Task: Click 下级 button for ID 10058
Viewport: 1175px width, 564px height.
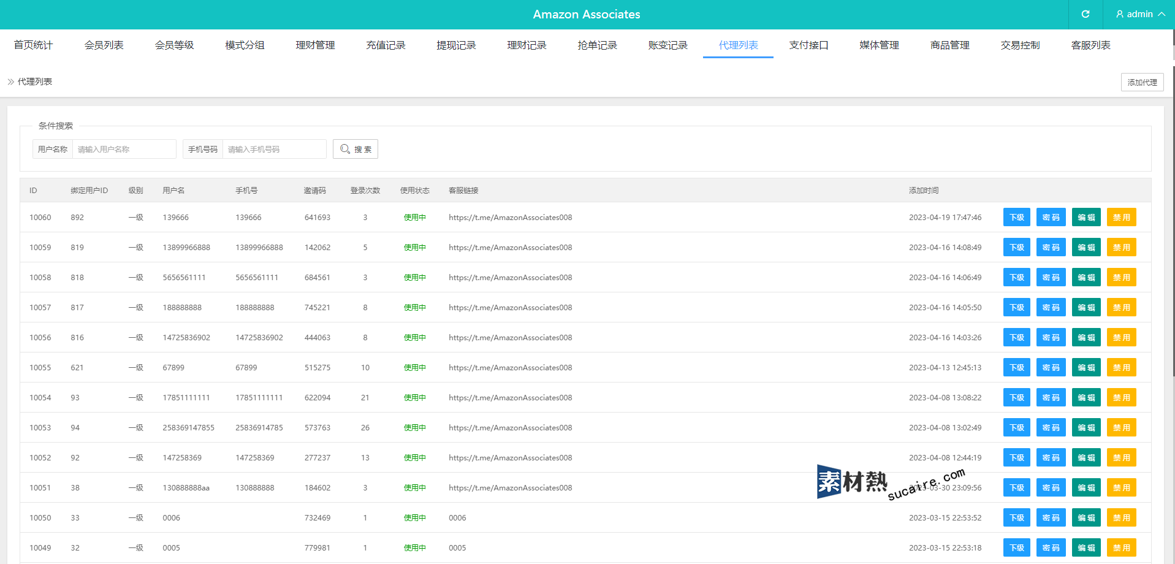Action: [x=1017, y=277]
